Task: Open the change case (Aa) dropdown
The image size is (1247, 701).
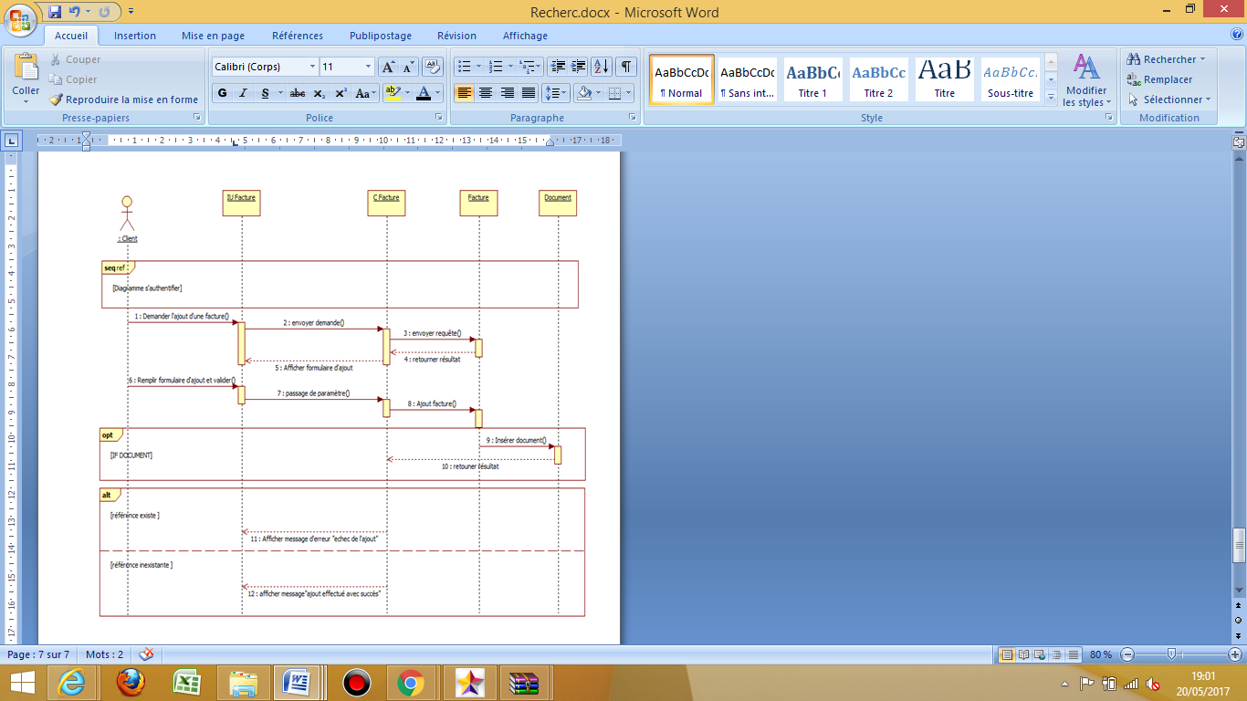Action: click(x=365, y=93)
